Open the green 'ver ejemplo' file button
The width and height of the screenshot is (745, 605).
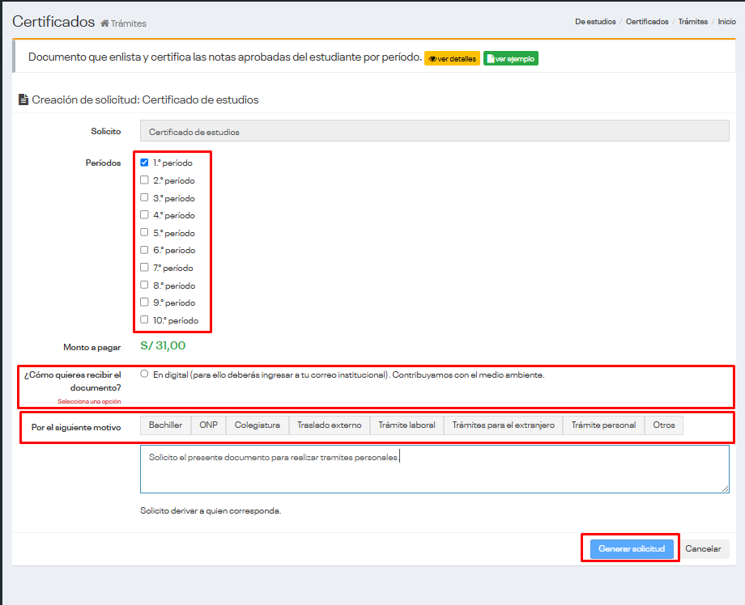pyautogui.click(x=510, y=59)
